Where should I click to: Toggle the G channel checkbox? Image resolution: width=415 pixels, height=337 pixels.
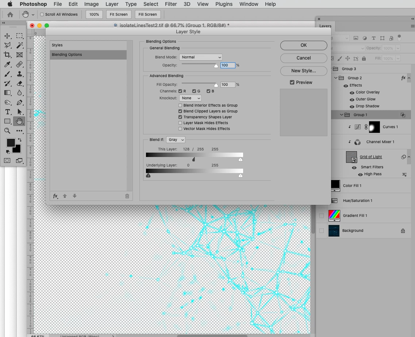[x=194, y=91]
